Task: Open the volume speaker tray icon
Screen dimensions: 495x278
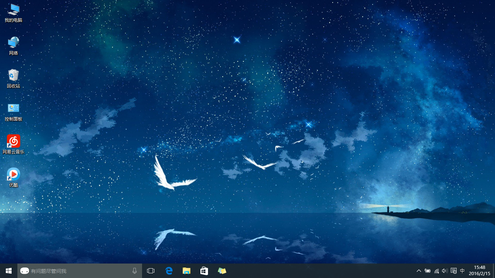Action: (445, 271)
